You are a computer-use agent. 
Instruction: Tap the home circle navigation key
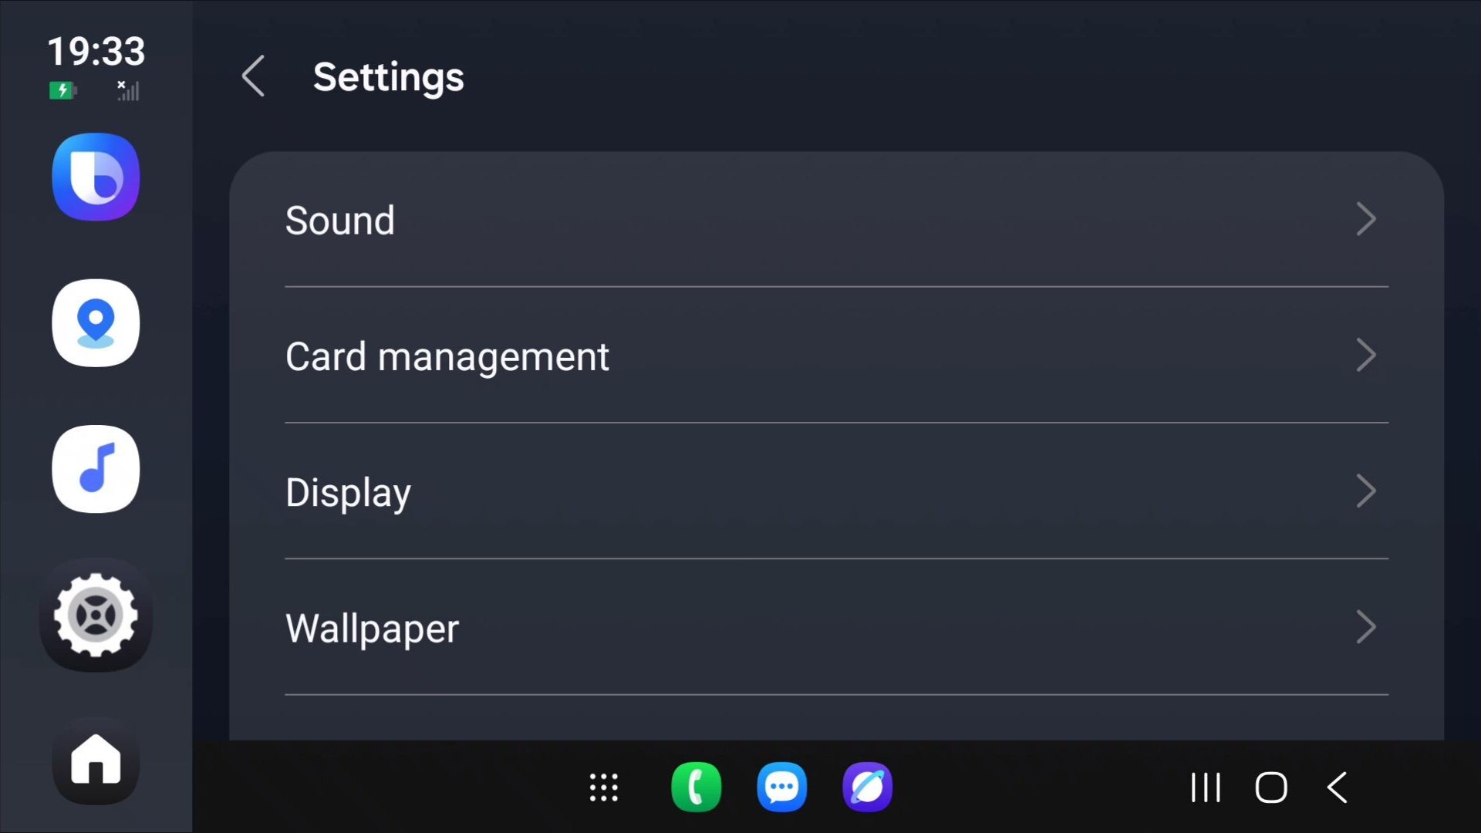(x=1270, y=787)
